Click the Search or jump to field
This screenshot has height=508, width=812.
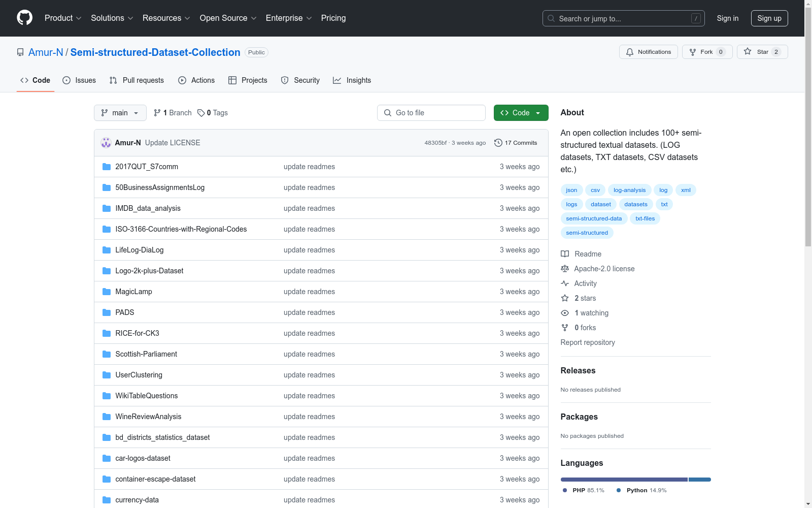click(624, 18)
